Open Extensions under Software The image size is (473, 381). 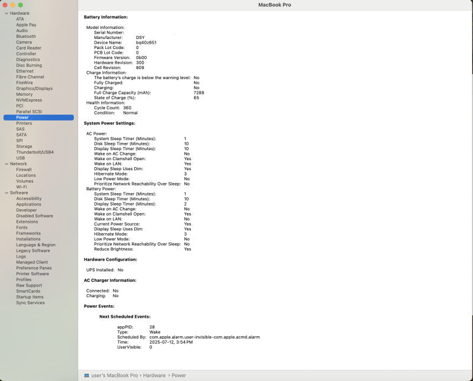(x=27, y=222)
